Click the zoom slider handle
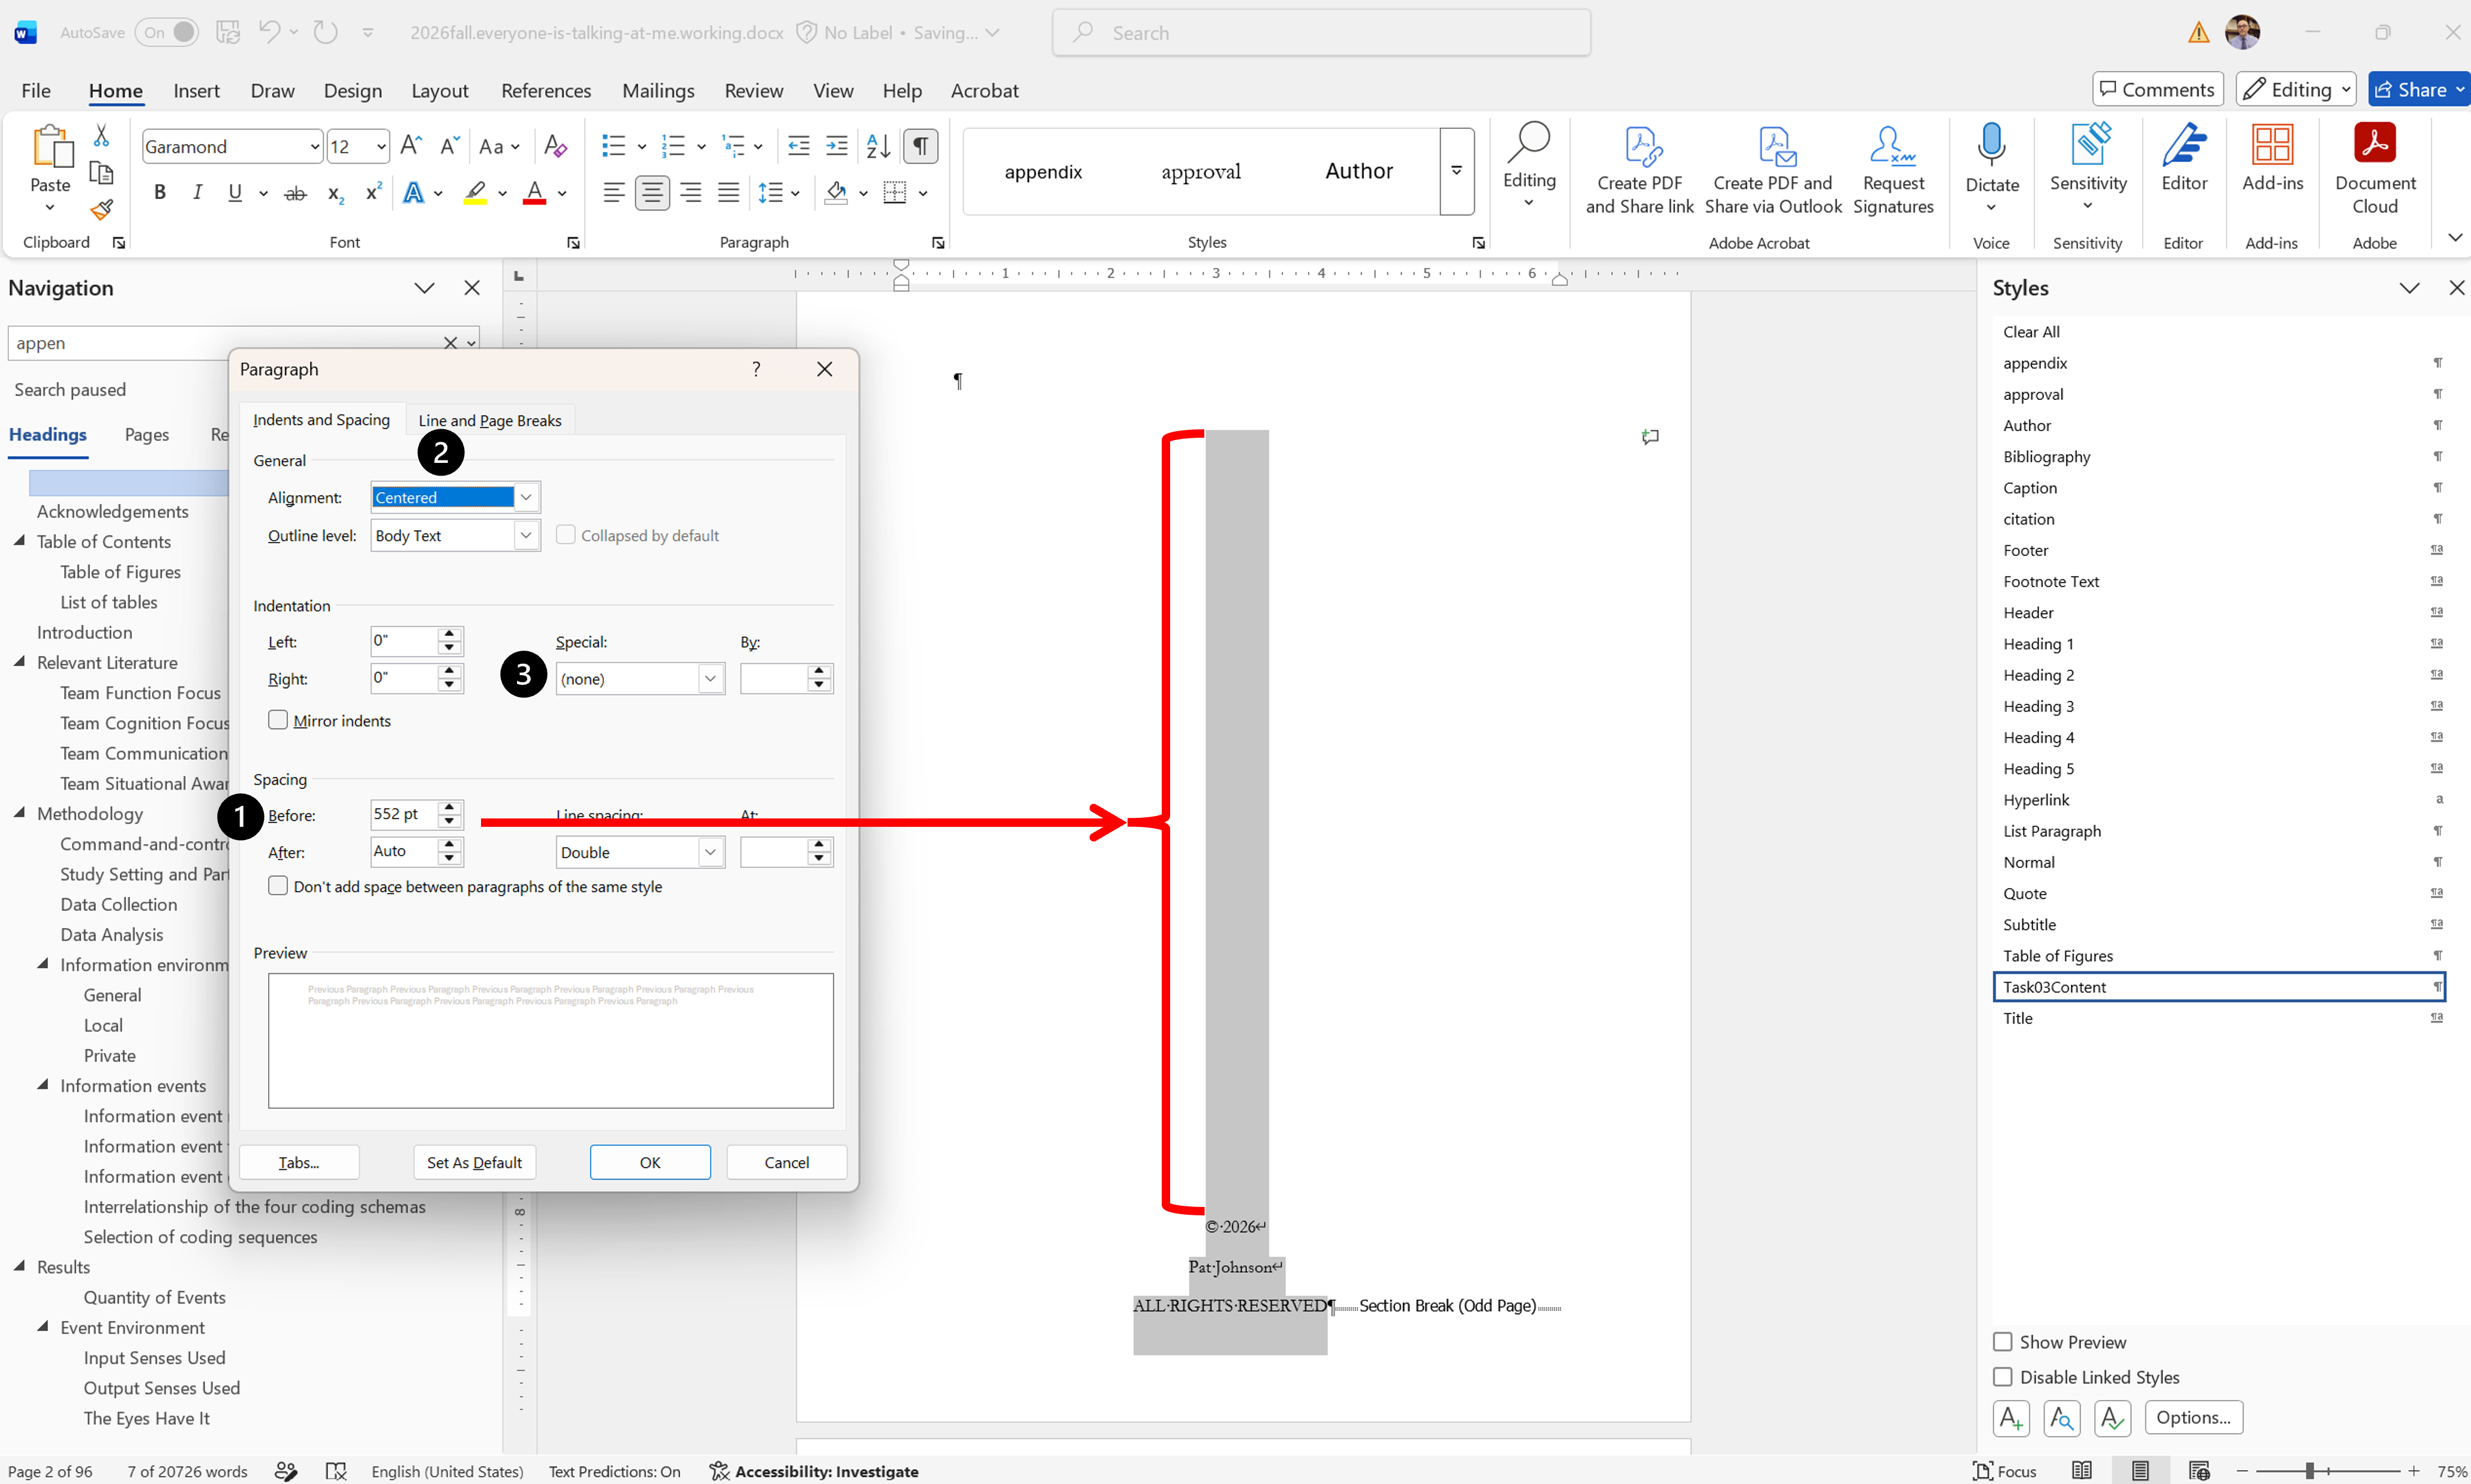Image resolution: width=2471 pixels, height=1484 pixels. [2310, 1470]
